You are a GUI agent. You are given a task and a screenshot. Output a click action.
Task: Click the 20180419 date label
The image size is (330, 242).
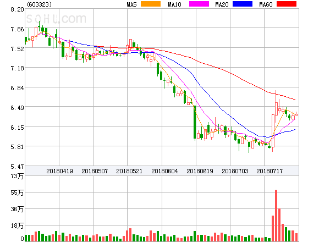(59, 171)
